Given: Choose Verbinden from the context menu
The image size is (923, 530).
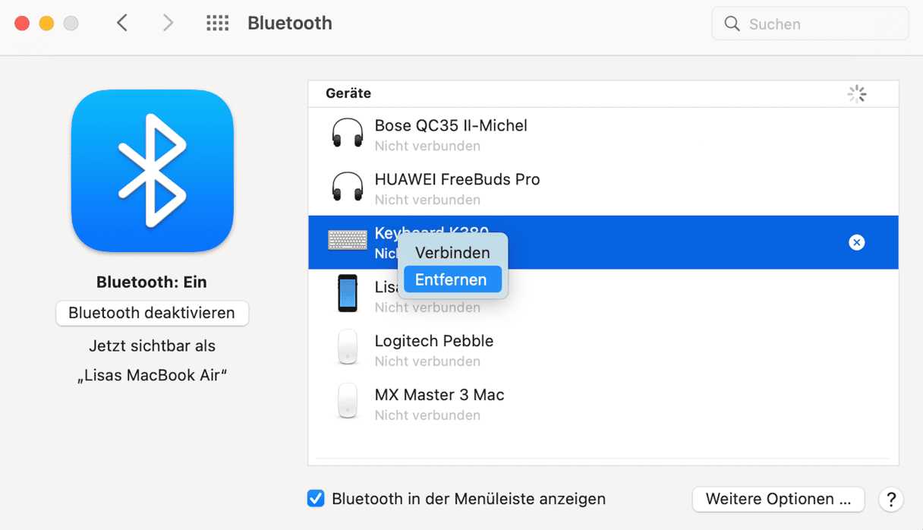Looking at the screenshot, I should tap(452, 253).
